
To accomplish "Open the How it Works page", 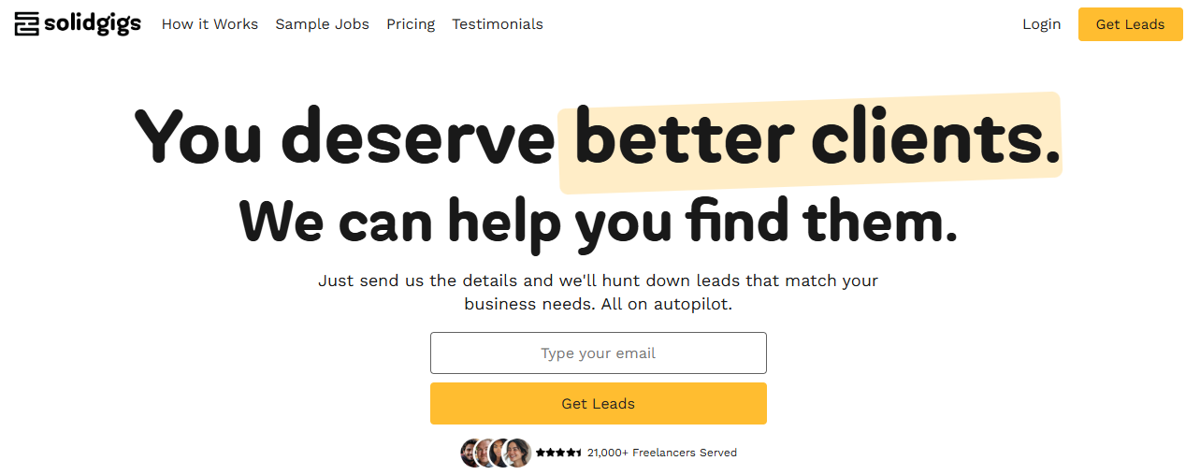I will click(210, 24).
